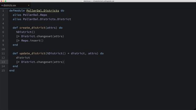Select the districts.ex tab
196x110 pixels.
pyautogui.click(x=15, y=5)
